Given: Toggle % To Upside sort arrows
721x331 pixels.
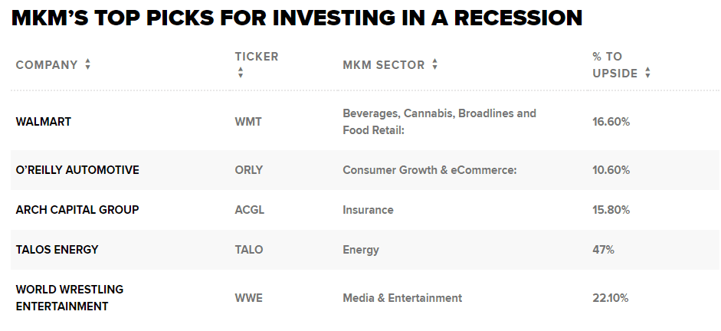Looking at the screenshot, I should point(647,73).
